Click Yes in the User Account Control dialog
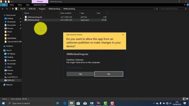The width and height of the screenshot is (189, 106). coord(80,74)
